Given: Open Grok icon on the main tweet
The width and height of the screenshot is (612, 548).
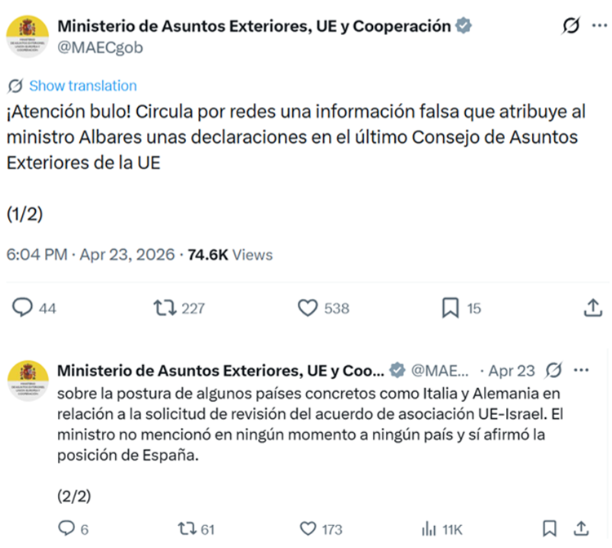Looking at the screenshot, I should (x=572, y=26).
